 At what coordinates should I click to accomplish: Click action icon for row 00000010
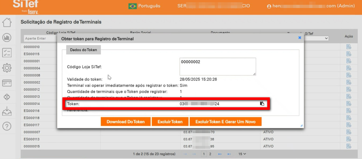coord(349,47)
